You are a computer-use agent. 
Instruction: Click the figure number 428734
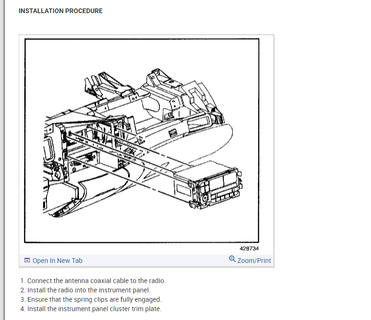pos(249,248)
